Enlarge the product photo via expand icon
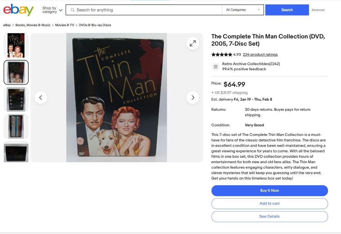The width and height of the screenshot is (341, 234). tap(193, 43)
